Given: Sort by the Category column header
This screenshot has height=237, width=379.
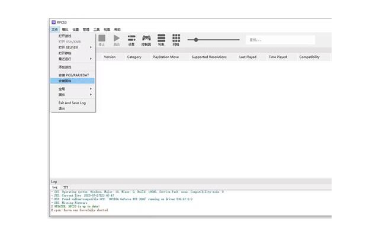Looking at the screenshot, I should tap(134, 57).
